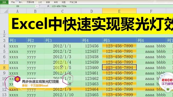
Task: Open the 视图 ribbon tab
Action: click(x=64, y=2)
